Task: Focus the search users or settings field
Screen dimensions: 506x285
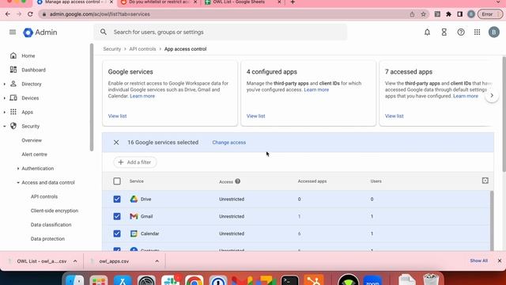Action: [221, 32]
